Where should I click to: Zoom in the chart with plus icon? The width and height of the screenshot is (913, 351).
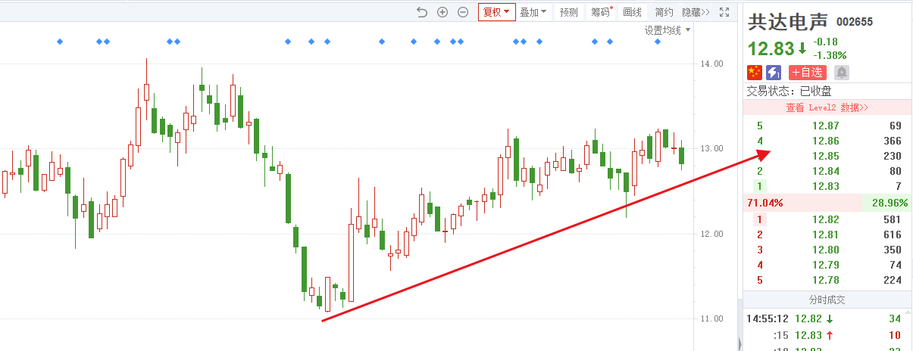coord(442,12)
